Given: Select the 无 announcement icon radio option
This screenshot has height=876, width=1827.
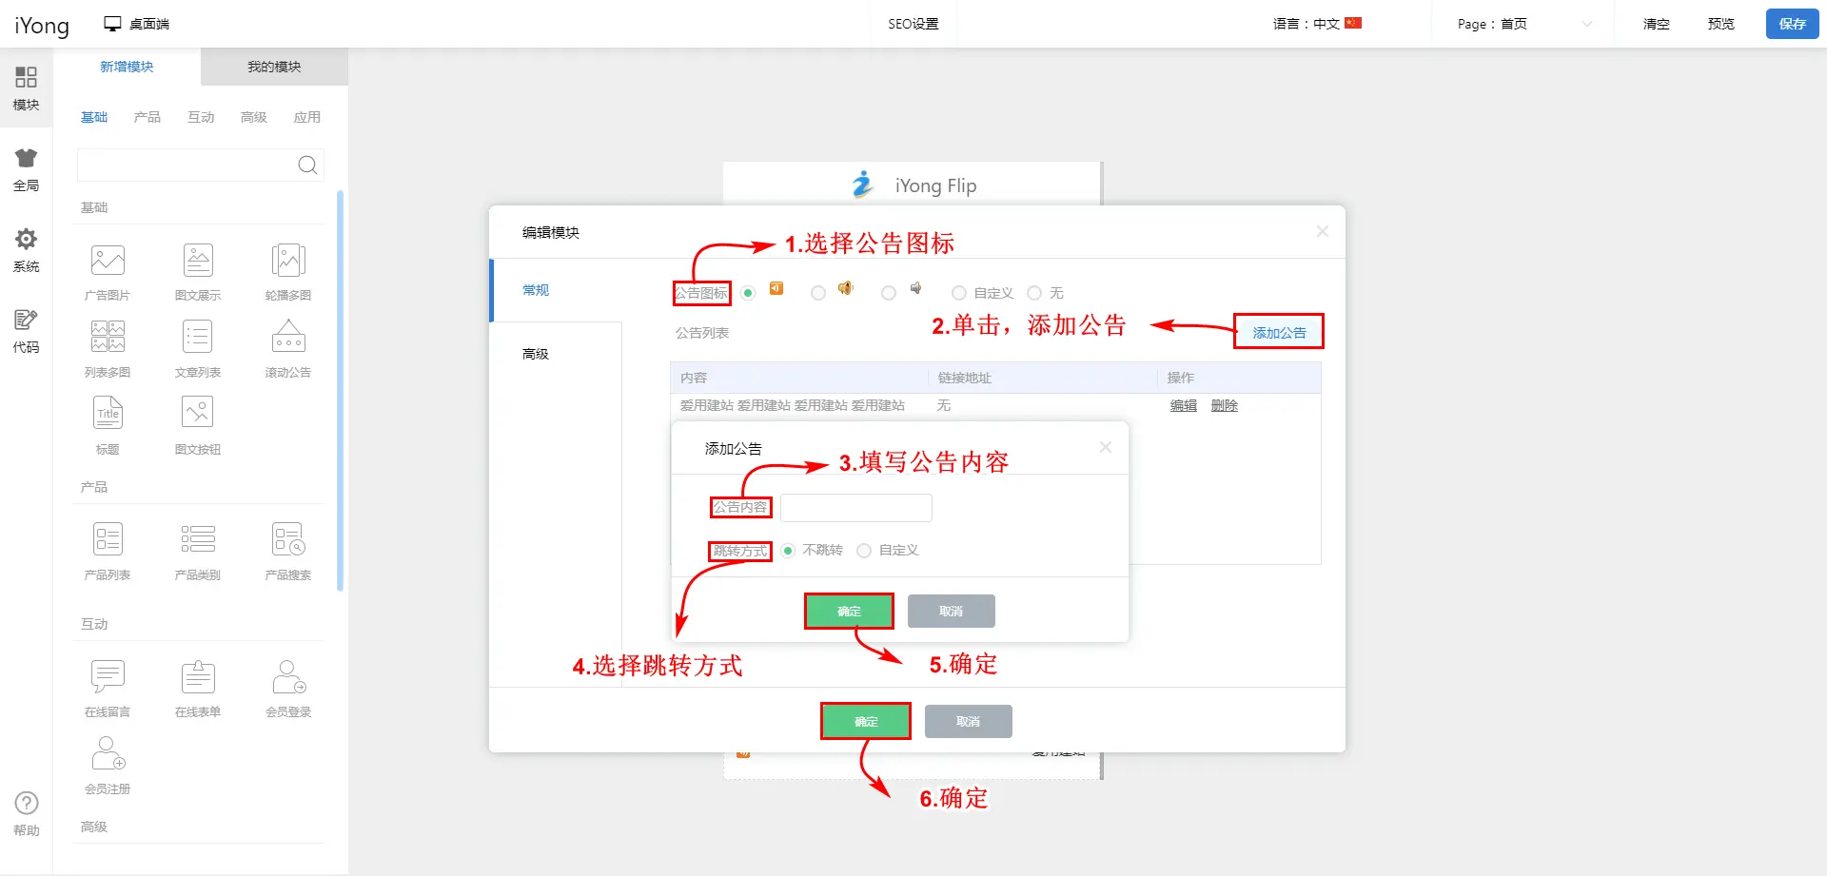Looking at the screenshot, I should point(1034,294).
